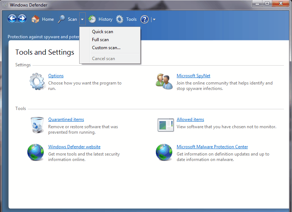Open the History toolbar label

(x=105, y=19)
